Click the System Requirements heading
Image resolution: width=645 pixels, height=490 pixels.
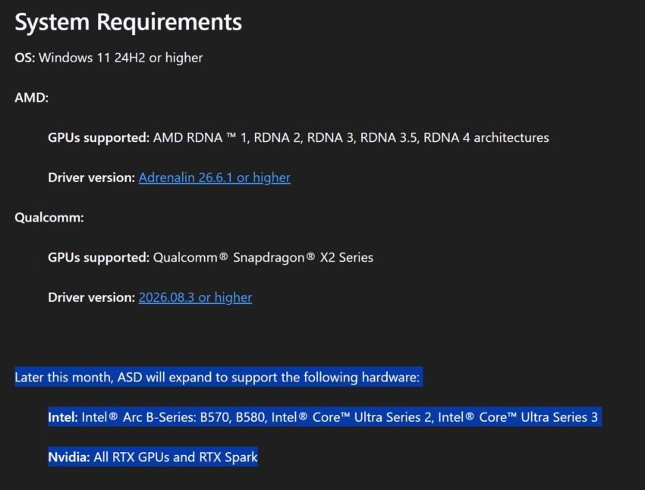click(128, 22)
